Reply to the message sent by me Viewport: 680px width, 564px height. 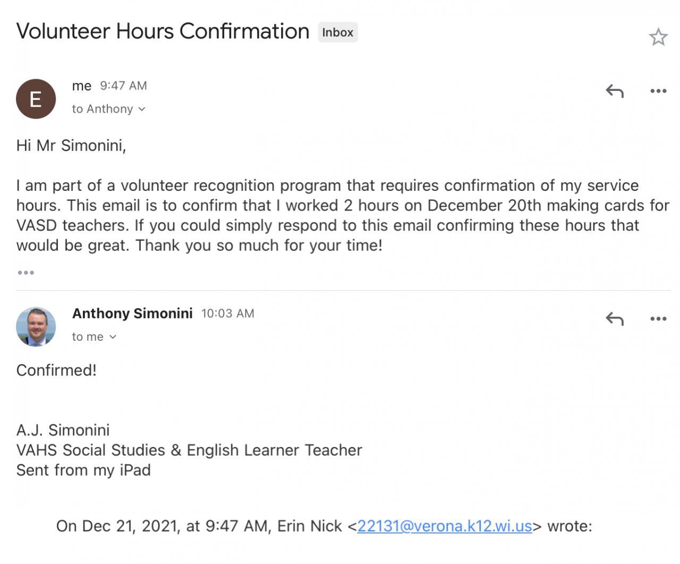click(614, 91)
